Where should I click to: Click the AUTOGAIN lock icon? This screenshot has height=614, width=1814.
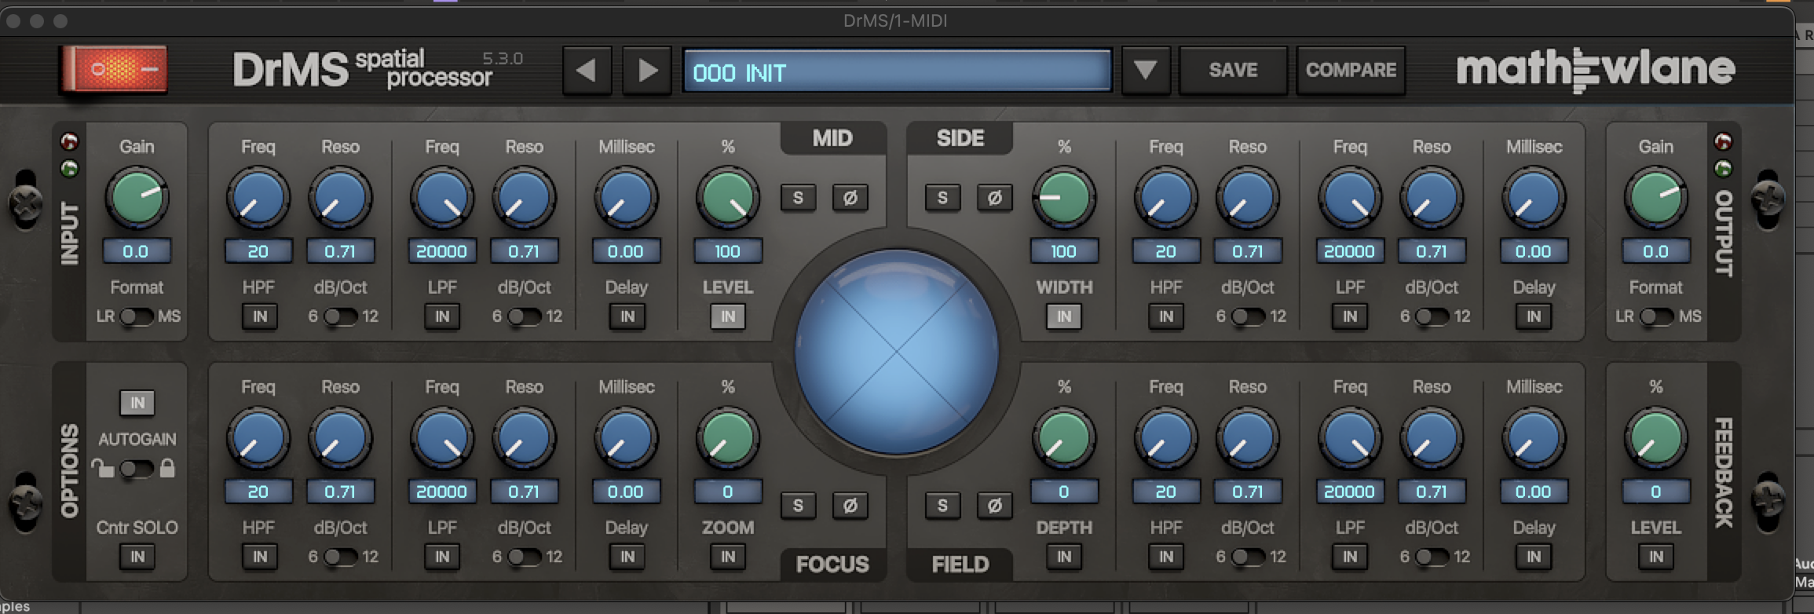click(167, 469)
